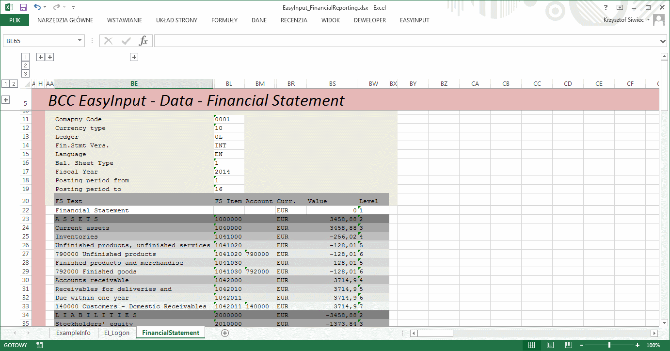Click the Page Break Preview icon
670x351 pixels.
coord(569,345)
